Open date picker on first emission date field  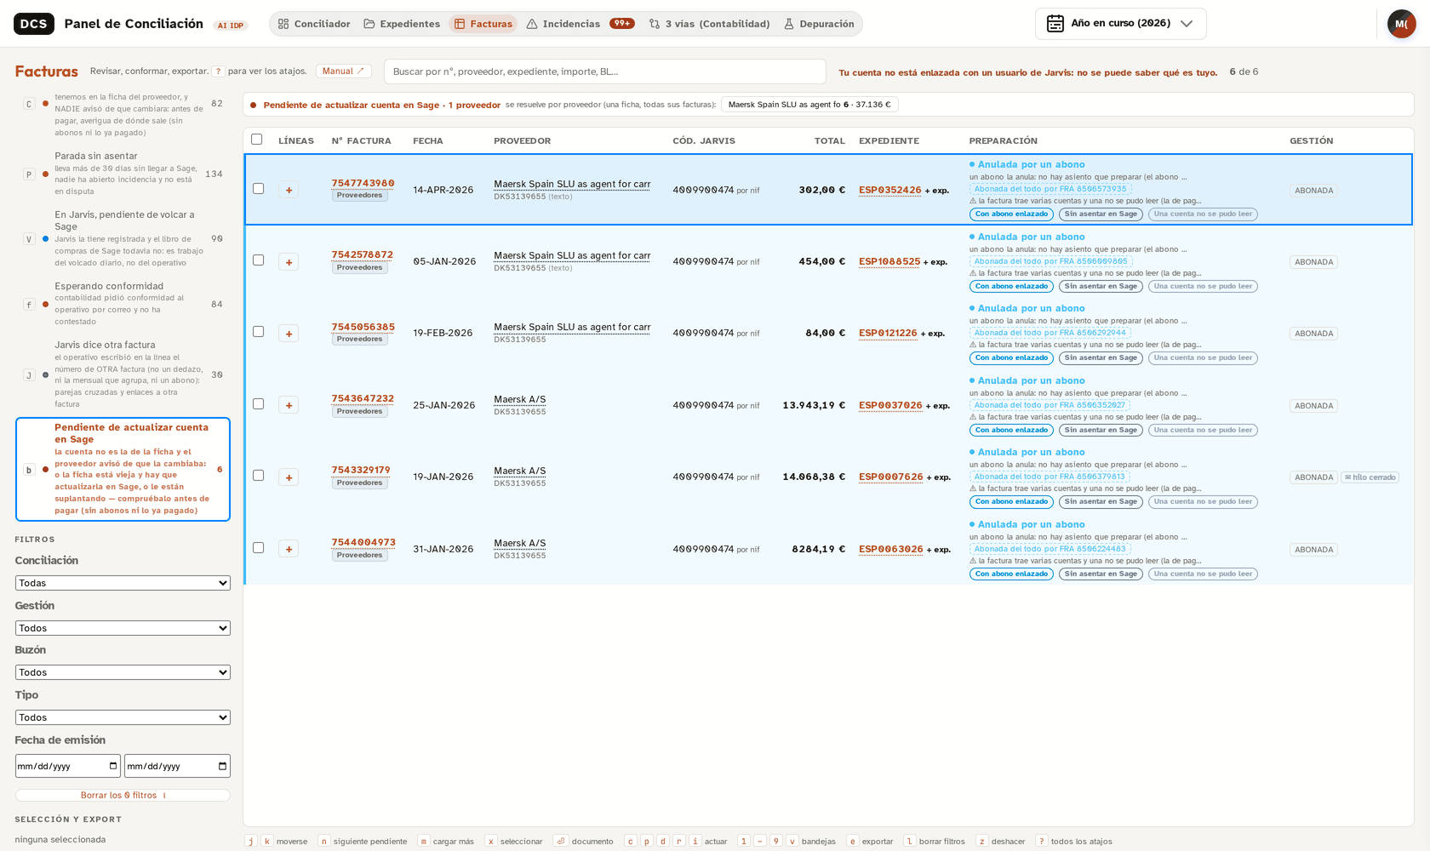tap(113, 766)
